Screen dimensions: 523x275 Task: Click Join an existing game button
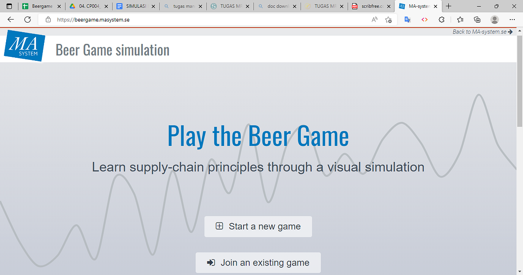pos(258,263)
